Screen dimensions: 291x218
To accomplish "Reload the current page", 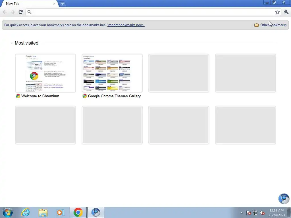I will point(20,12).
